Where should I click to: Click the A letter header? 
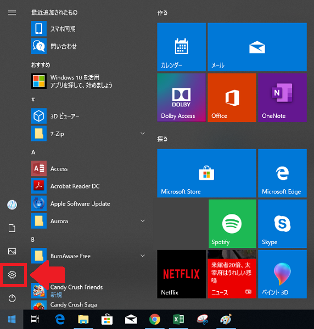[x=33, y=152]
